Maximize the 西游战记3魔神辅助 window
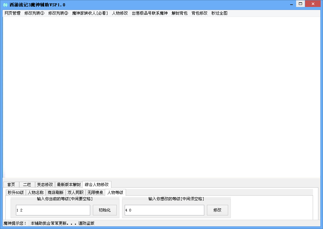Viewport: 323px width, 229px height. pos(300,4)
